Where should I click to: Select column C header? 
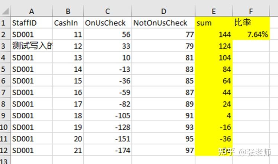(107, 12)
